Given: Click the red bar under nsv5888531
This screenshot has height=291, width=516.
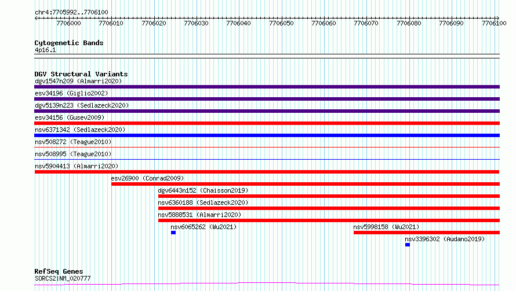Looking at the screenshot, I should (329, 220).
